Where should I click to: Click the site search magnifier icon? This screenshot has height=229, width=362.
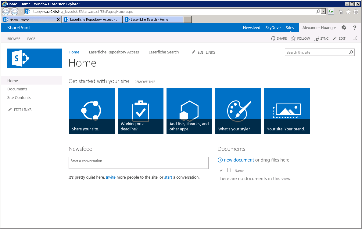coord(351,53)
